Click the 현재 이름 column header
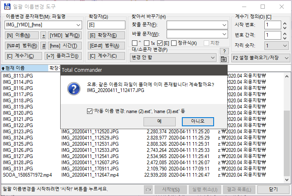This screenshot has height=196, width=292. tap(25, 68)
